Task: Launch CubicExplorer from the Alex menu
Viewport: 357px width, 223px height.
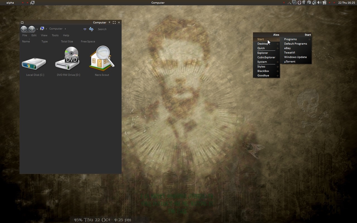Action: 266,57
